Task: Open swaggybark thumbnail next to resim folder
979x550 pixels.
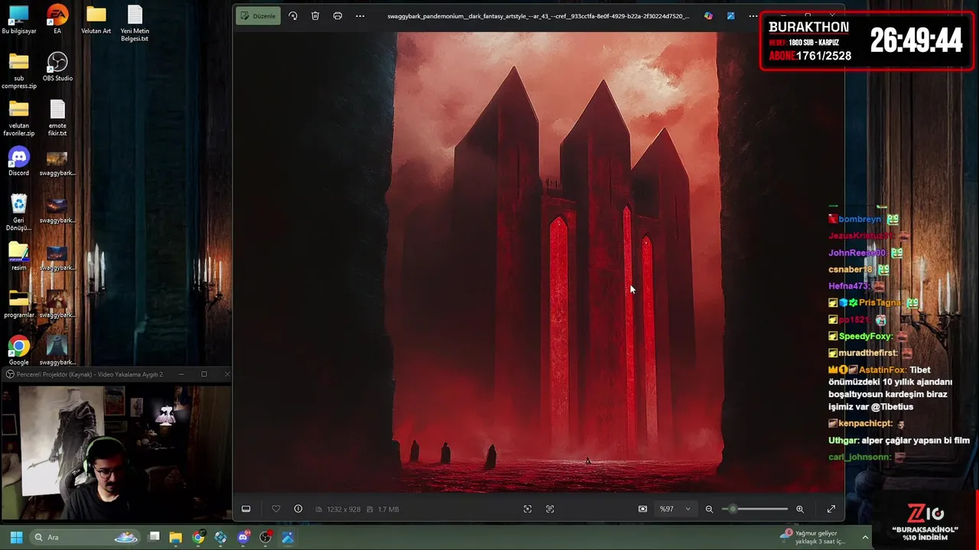Action: (x=57, y=257)
